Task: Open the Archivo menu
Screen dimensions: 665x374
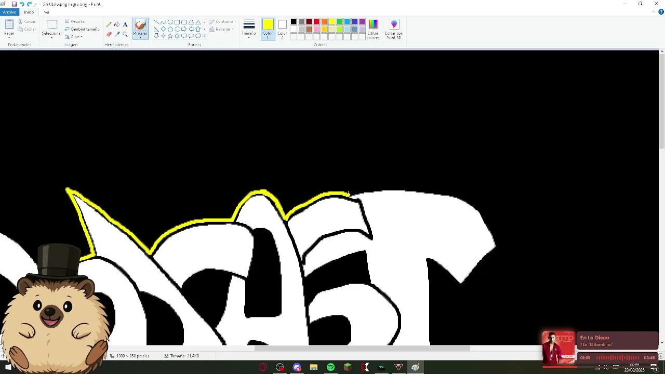Action: pyautogui.click(x=9, y=12)
